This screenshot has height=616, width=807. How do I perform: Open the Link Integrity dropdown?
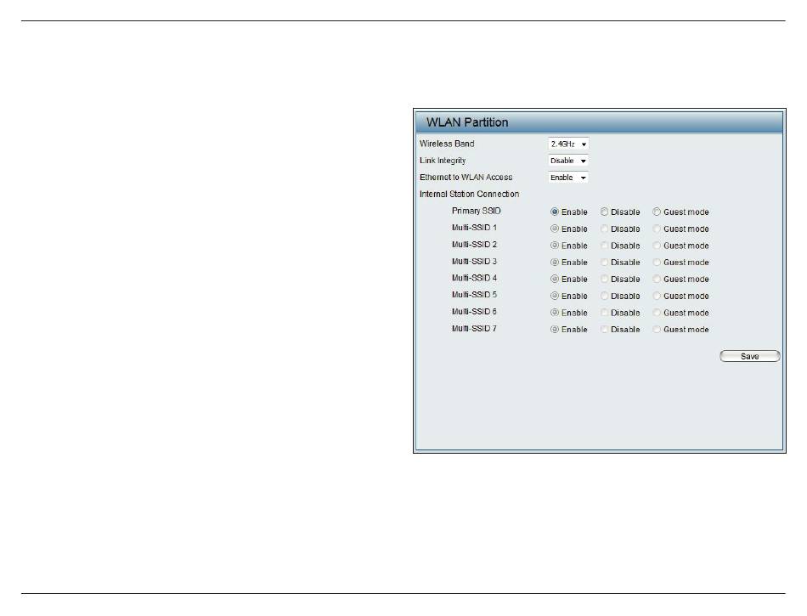[568, 161]
